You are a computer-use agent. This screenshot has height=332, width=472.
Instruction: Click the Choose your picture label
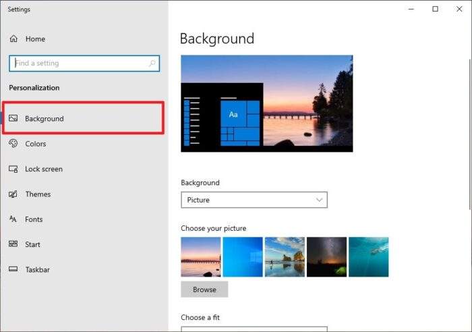214,228
